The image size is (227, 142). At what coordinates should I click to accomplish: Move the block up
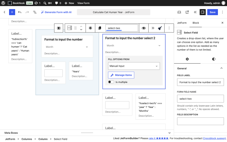point(81,27)
